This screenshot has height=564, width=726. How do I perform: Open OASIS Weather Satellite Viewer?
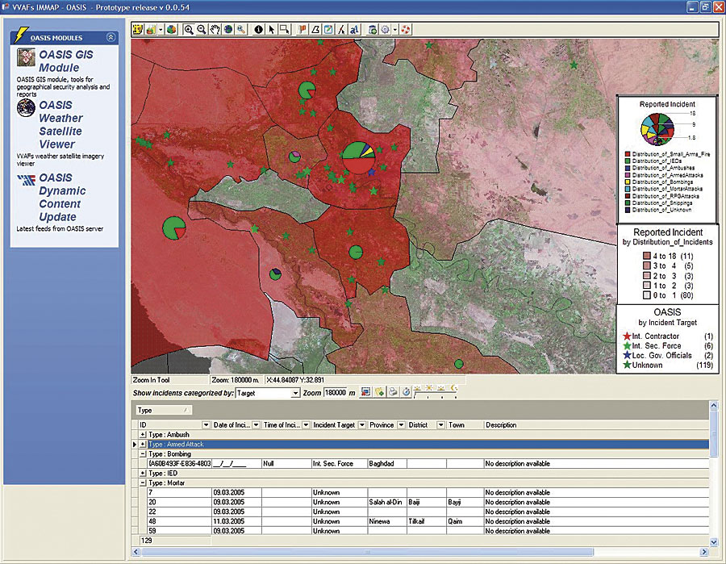(60, 124)
